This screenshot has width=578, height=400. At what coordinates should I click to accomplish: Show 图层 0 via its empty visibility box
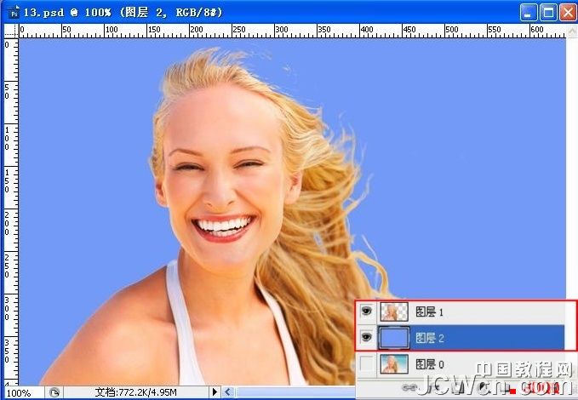366,363
